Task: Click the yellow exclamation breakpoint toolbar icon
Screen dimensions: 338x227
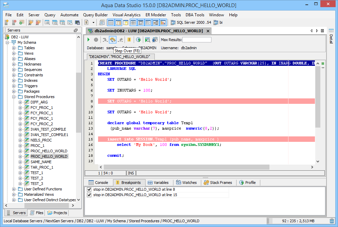Action: point(129,40)
